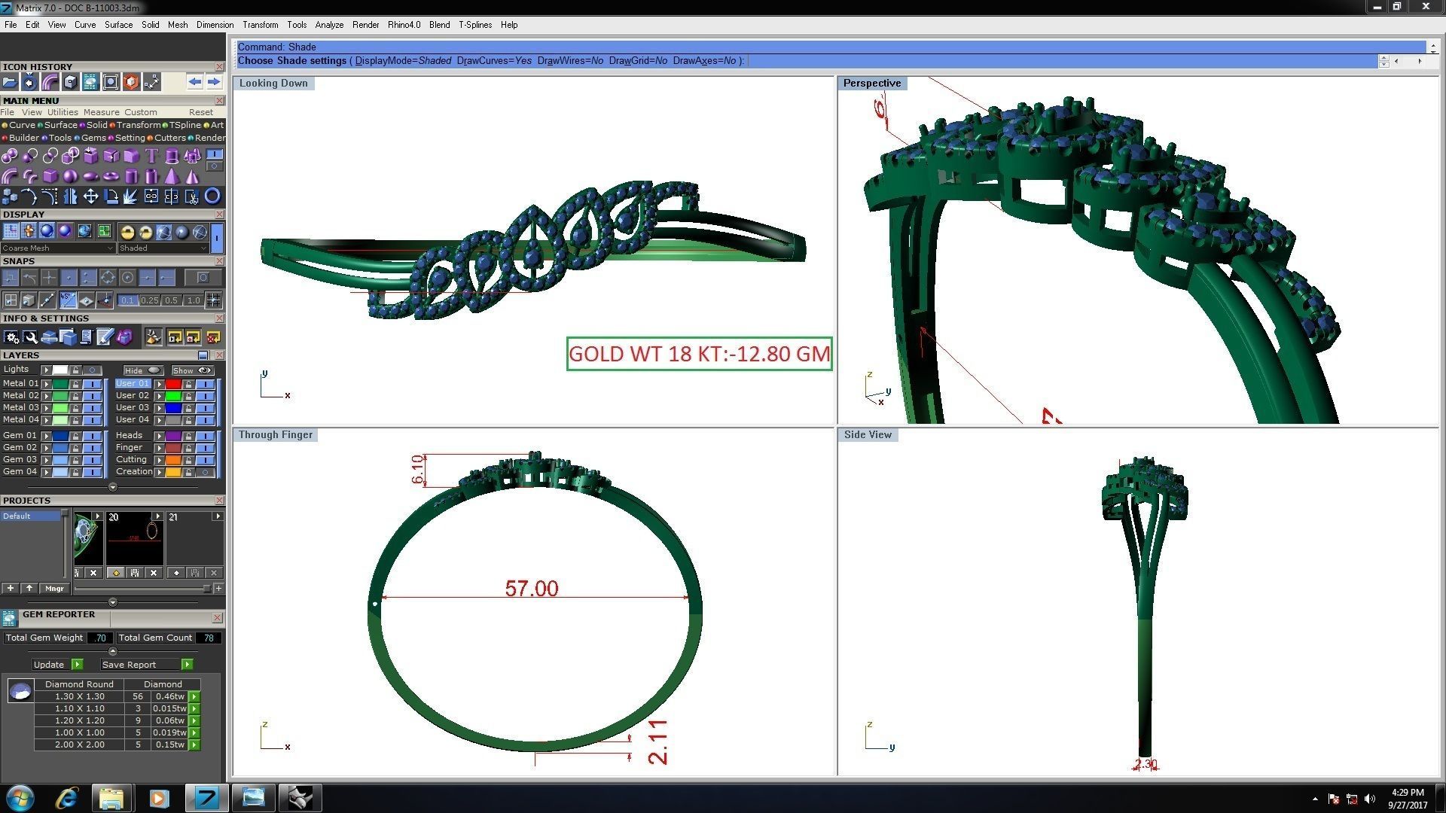The height and width of the screenshot is (813, 1446).
Task: Toggle the lock on Metal 01 layer
Action: [x=75, y=384]
